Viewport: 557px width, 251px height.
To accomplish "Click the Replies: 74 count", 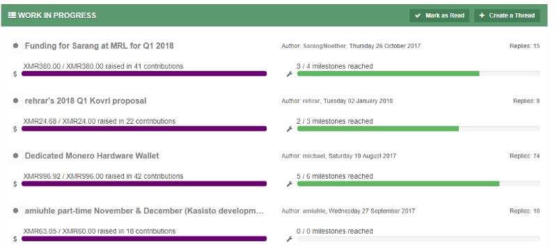I will pyautogui.click(x=525, y=156).
